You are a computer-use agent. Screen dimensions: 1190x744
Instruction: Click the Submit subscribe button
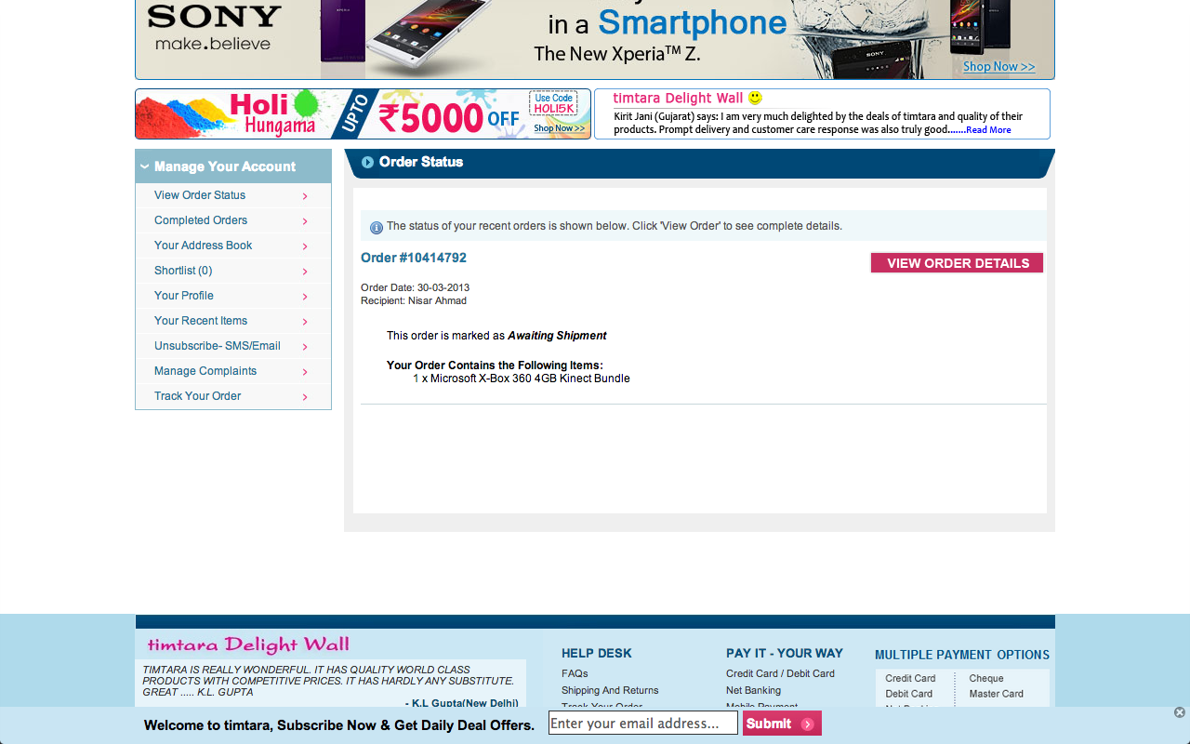click(x=782, y=724)
